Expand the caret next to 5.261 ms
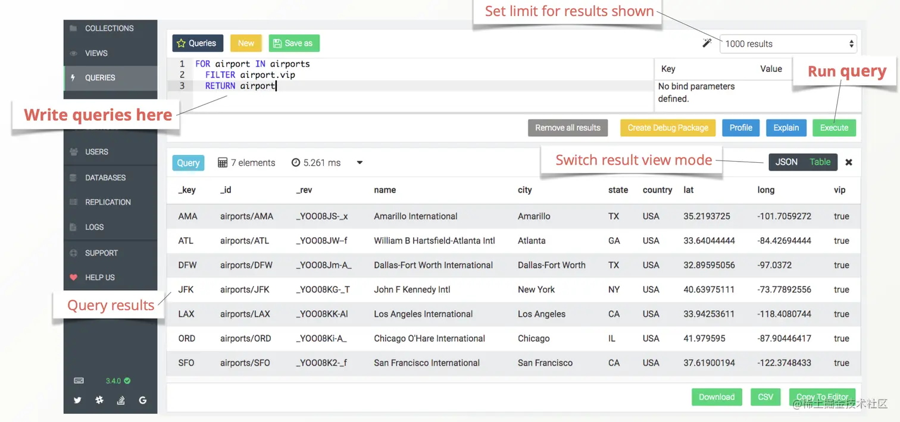 point(360,162)
